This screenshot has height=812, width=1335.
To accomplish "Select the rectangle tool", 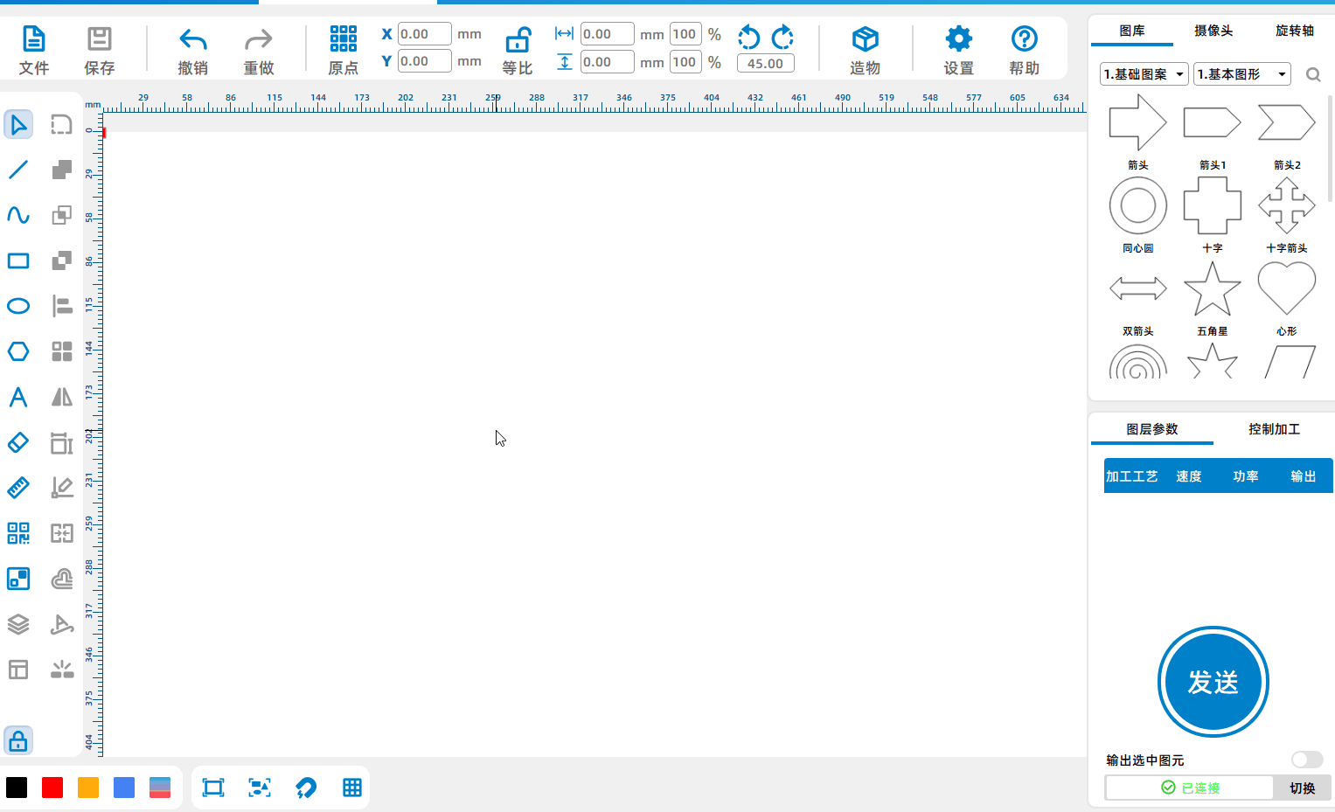I will coord(18,260).
